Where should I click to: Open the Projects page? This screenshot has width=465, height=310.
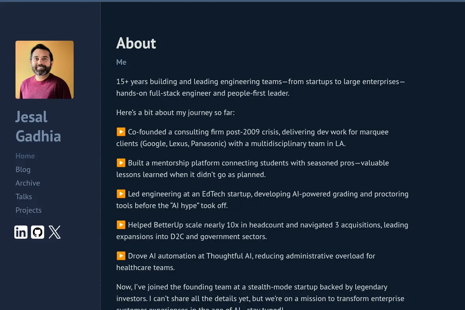click(x=28, y=210)
